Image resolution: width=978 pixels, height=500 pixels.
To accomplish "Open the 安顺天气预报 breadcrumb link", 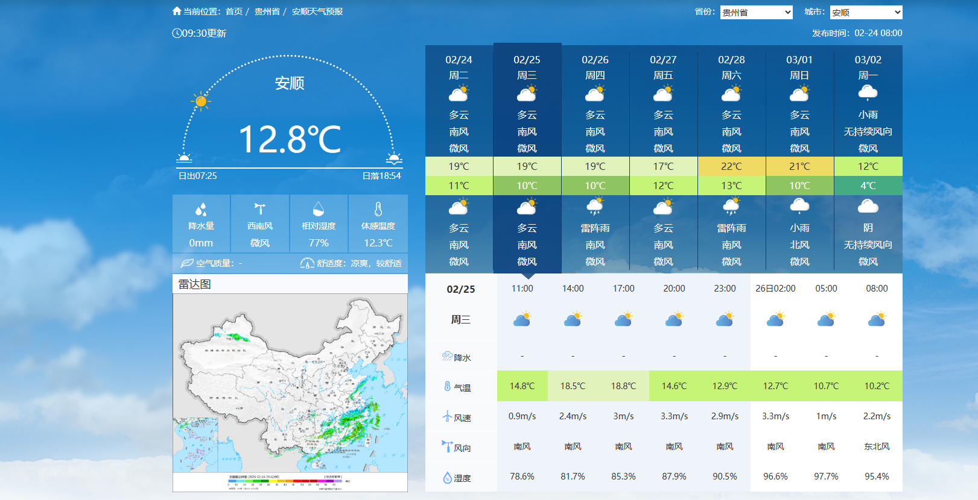I will (317, 11).
